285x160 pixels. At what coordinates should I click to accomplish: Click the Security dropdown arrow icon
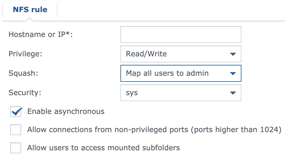[x=233, y=93]
